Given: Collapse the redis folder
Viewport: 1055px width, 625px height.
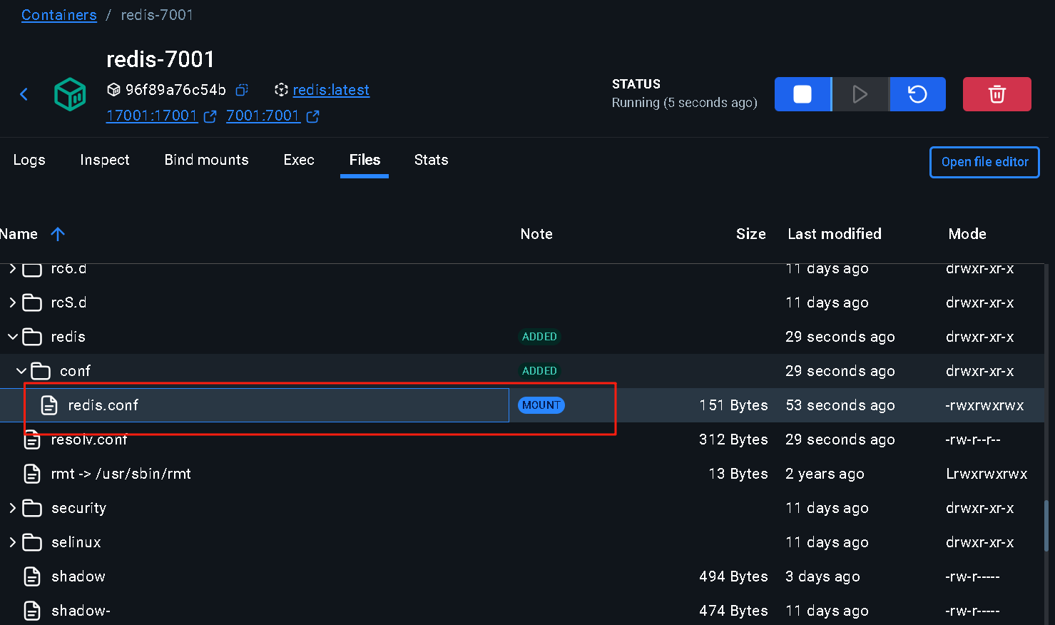Looking at the screenshot, I should click(12, 337).
